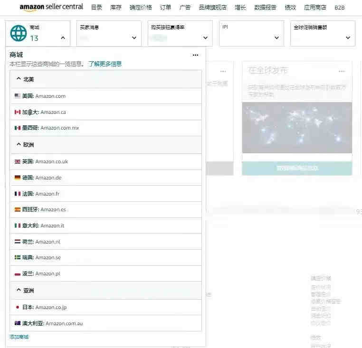Image resolution: width=362 pixels, height=348 pixels.
Task: Open the 绩效 menu
Action: click(x=290, y=8)
